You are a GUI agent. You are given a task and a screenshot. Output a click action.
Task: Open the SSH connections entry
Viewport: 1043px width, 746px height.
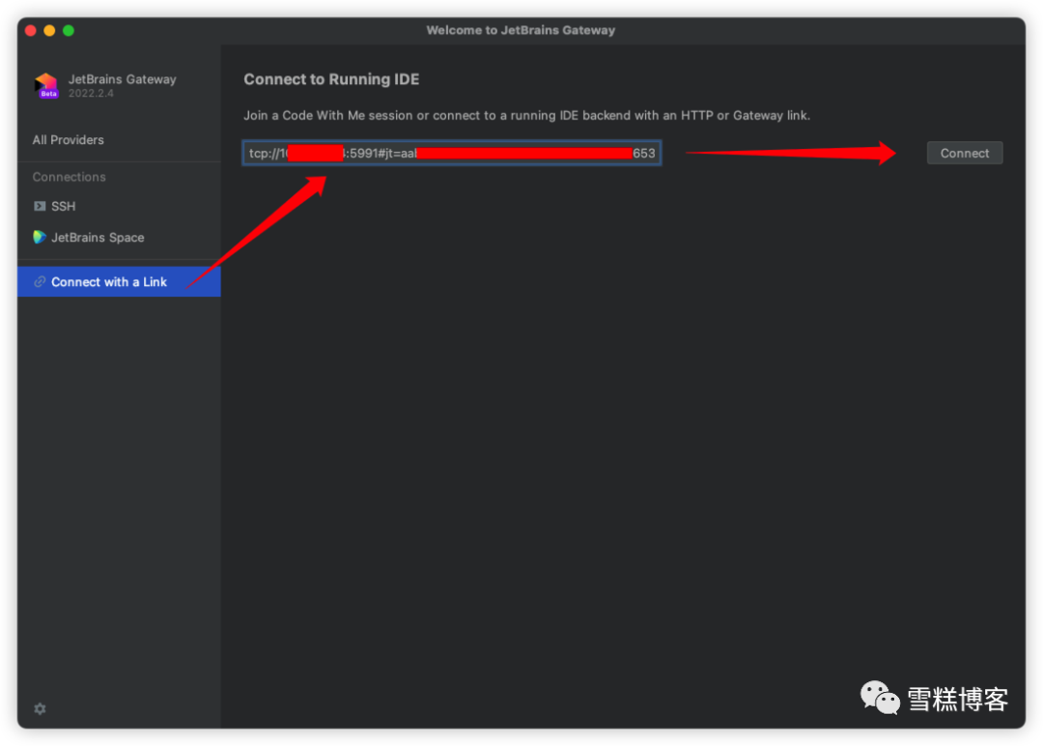[119, 206]
